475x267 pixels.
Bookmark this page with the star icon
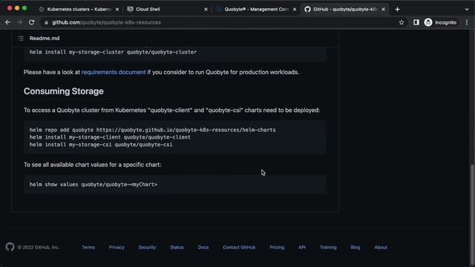point(402,22)
